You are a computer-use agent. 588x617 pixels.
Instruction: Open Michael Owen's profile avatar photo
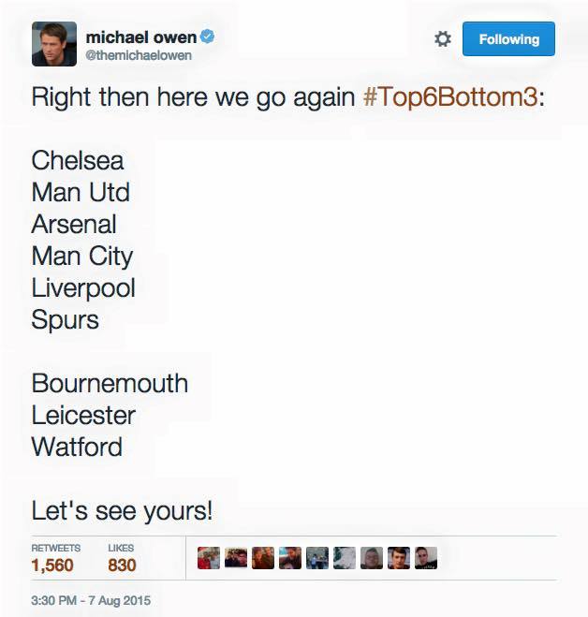pyautogui.click(x=54, y=44)
